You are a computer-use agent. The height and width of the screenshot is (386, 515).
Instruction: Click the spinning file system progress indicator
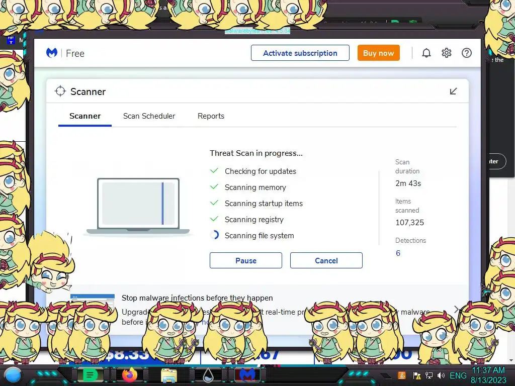pos(214,235)
